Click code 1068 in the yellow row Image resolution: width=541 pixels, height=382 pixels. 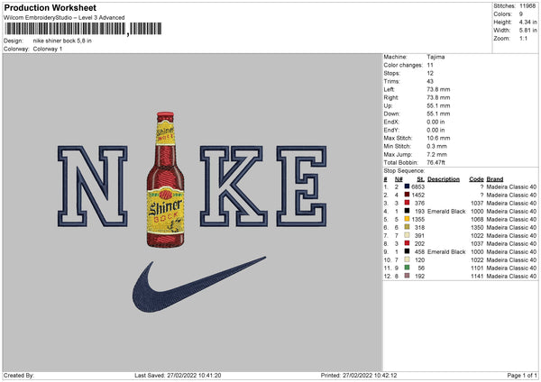[x=477, y=219]
